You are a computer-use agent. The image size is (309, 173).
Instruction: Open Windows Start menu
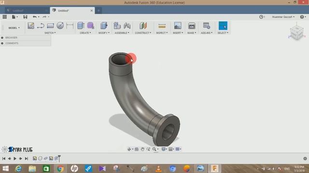5,169
